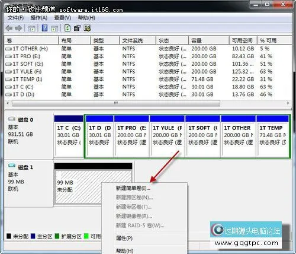Click the 71.48 GB capacity cell

[202, 80]
